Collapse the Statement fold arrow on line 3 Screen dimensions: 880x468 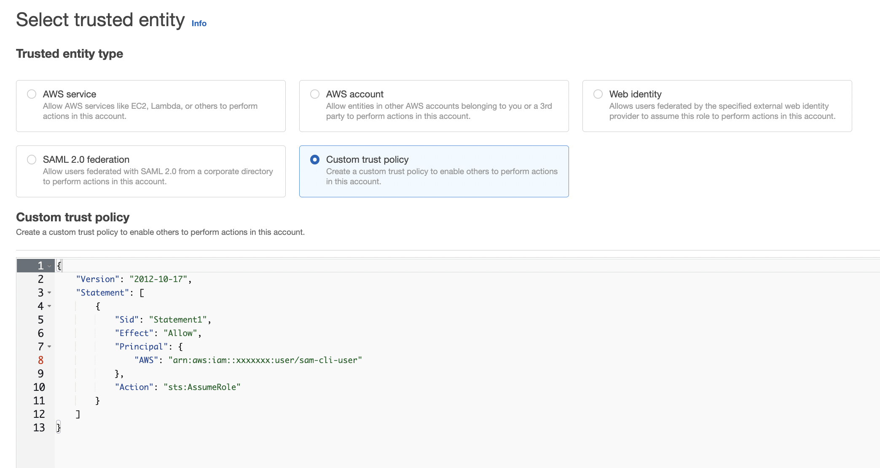[49, 293]
